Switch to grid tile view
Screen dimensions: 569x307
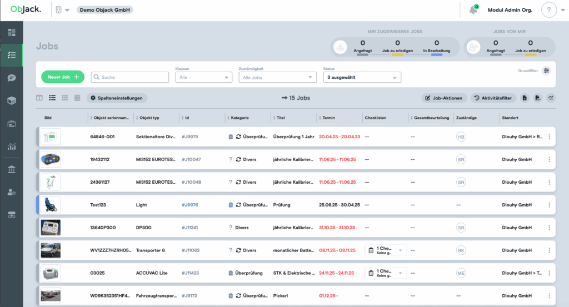[x=65, y=98]
